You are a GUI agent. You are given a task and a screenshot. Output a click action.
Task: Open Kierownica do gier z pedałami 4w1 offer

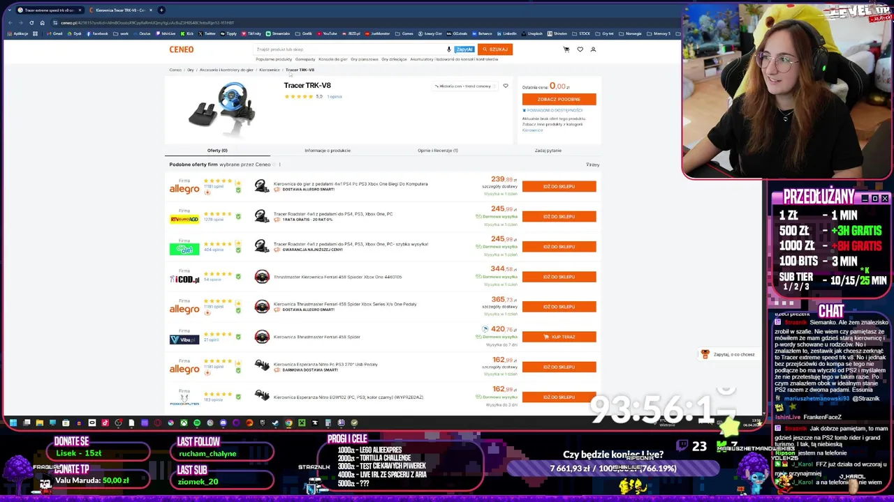tap(351, 184)
